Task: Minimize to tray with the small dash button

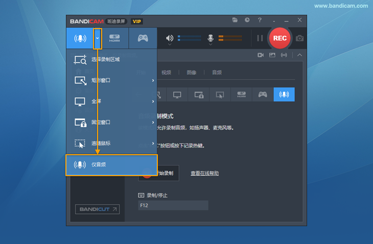Action: point(274,21)
